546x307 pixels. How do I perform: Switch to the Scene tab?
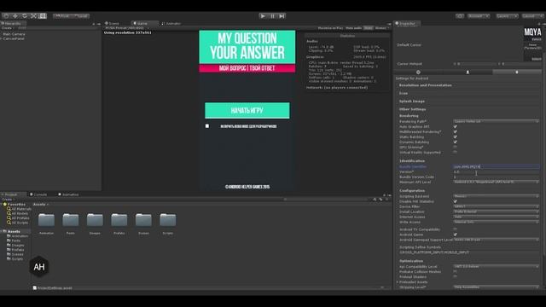[x=112, y=23]
